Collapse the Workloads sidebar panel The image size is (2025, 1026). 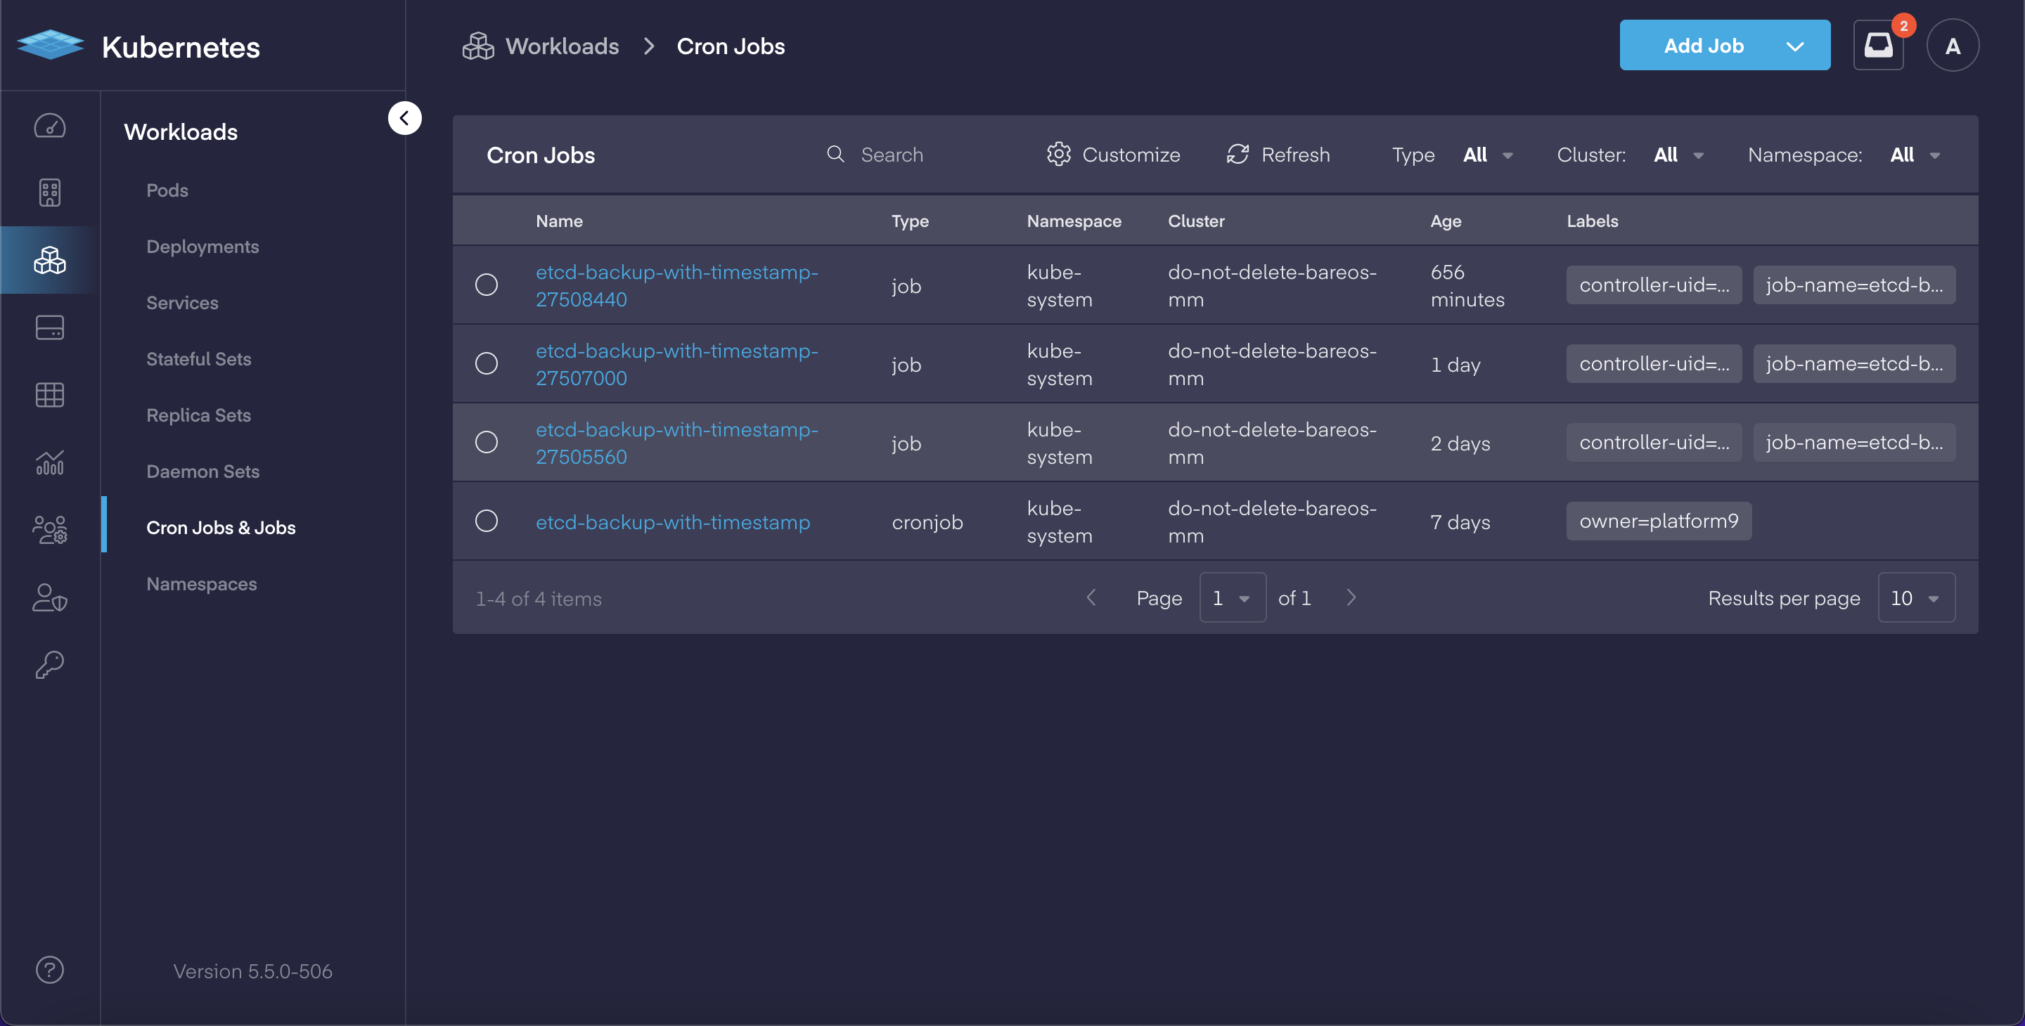404,119
